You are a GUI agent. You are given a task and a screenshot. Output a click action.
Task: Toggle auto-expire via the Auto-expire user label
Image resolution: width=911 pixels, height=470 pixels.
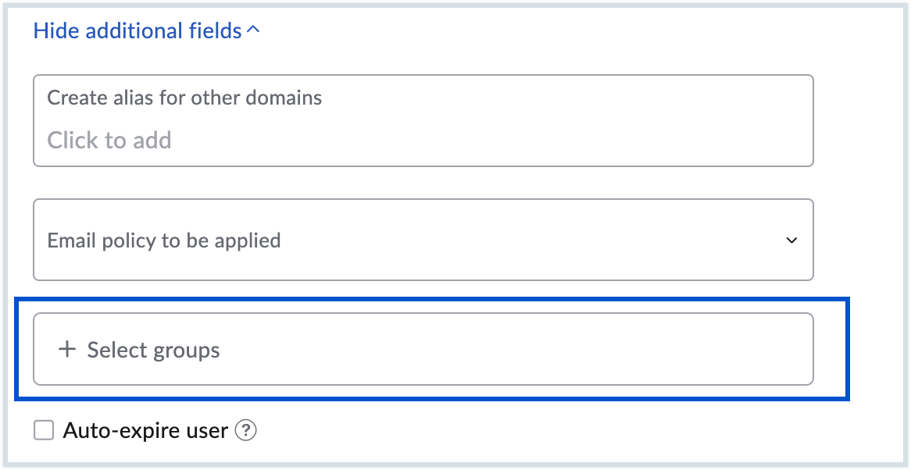click(x=145, y=430)
